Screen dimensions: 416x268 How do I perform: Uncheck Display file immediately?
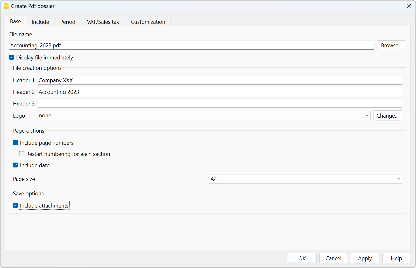[12, 57]
